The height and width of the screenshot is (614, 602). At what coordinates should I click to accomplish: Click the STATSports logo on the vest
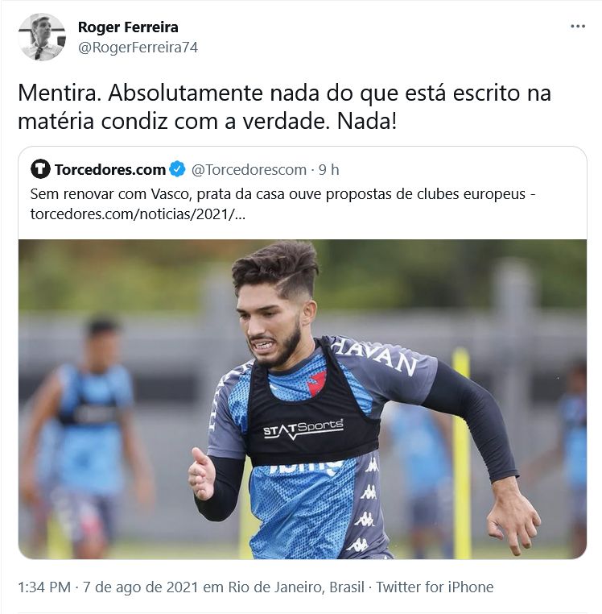[303, 429]
